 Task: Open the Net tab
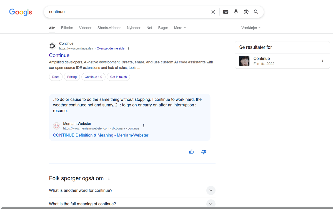(x=149, y=28)
